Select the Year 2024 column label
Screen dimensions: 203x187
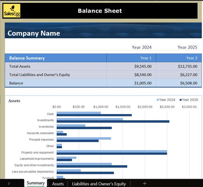pos(142,47)
